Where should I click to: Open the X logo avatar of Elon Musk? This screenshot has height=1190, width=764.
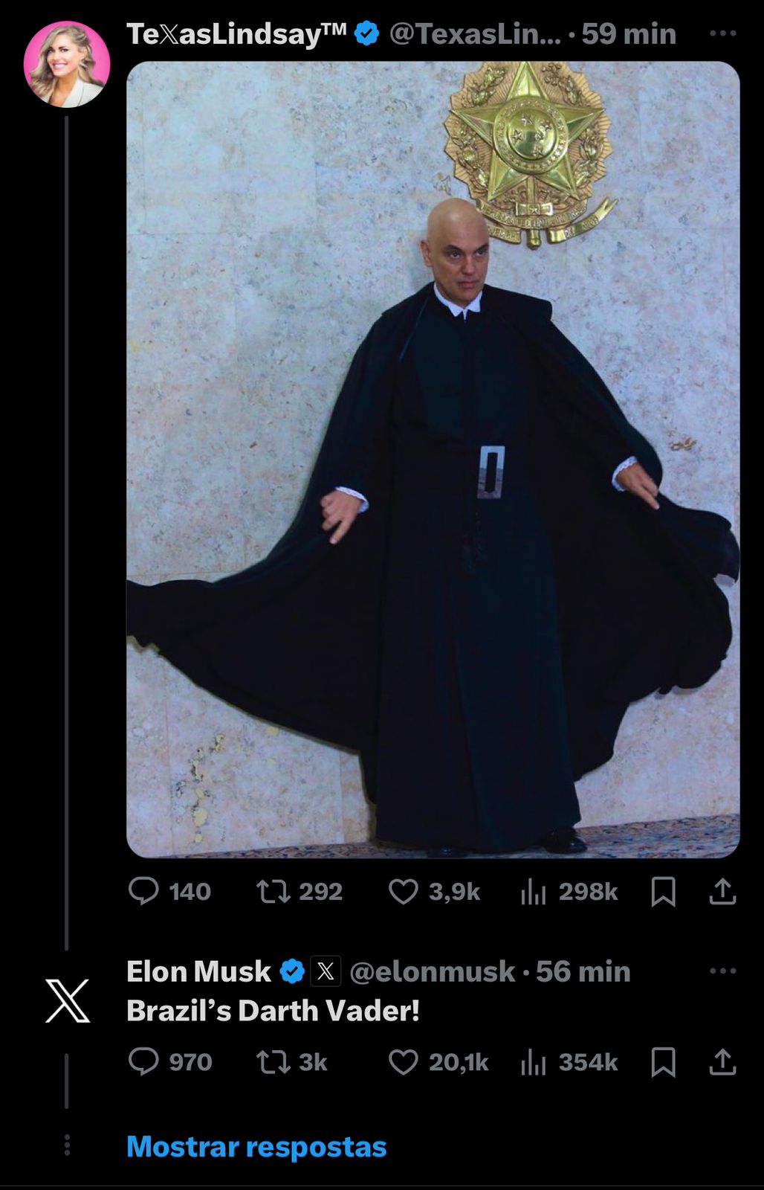pos(67,1001)
